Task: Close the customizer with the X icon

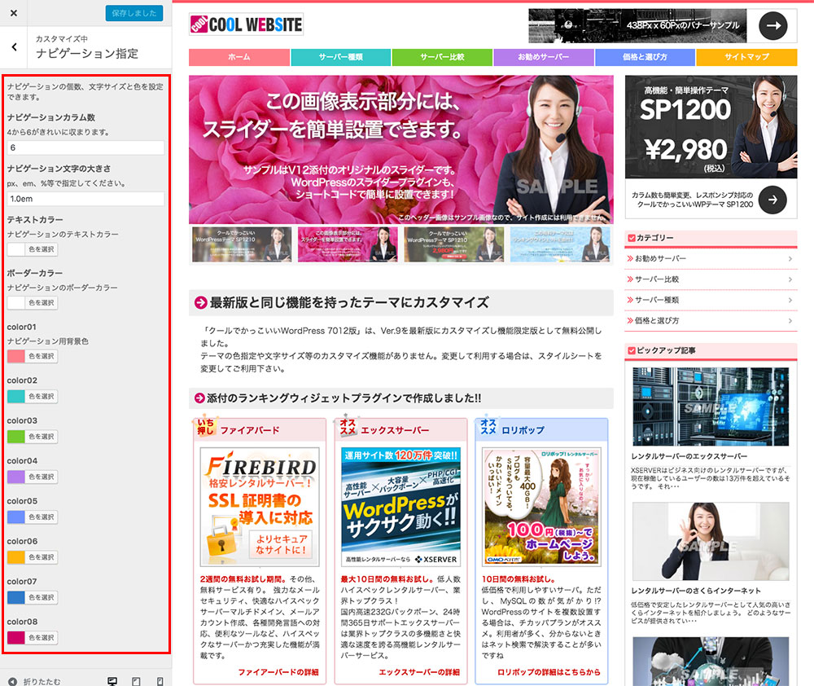Action: pyautogui.click(x=14, y=13)
